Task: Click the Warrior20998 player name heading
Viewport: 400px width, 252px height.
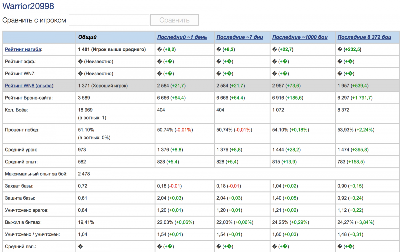Action: (28, 6)
